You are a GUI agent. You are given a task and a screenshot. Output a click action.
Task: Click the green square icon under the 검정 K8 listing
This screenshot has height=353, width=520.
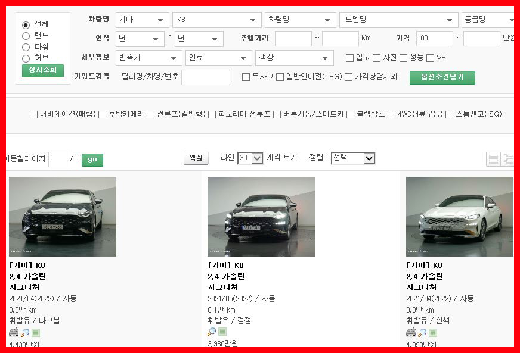(x=222, y=332)
